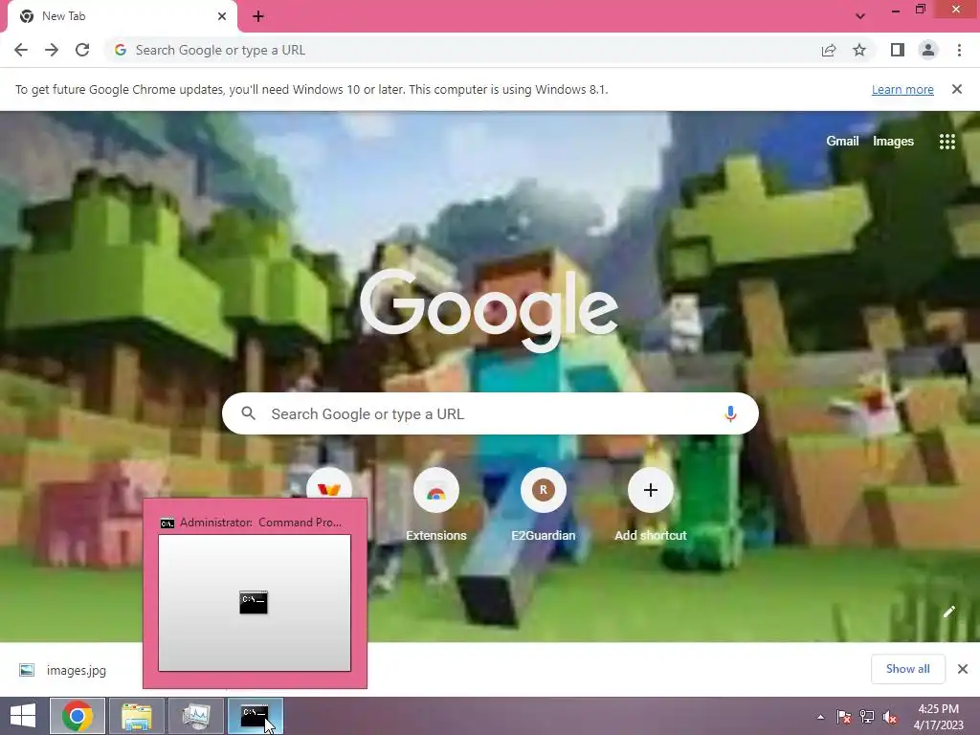Click the magnifier icon in search box
980x735 pixels.
249,413
